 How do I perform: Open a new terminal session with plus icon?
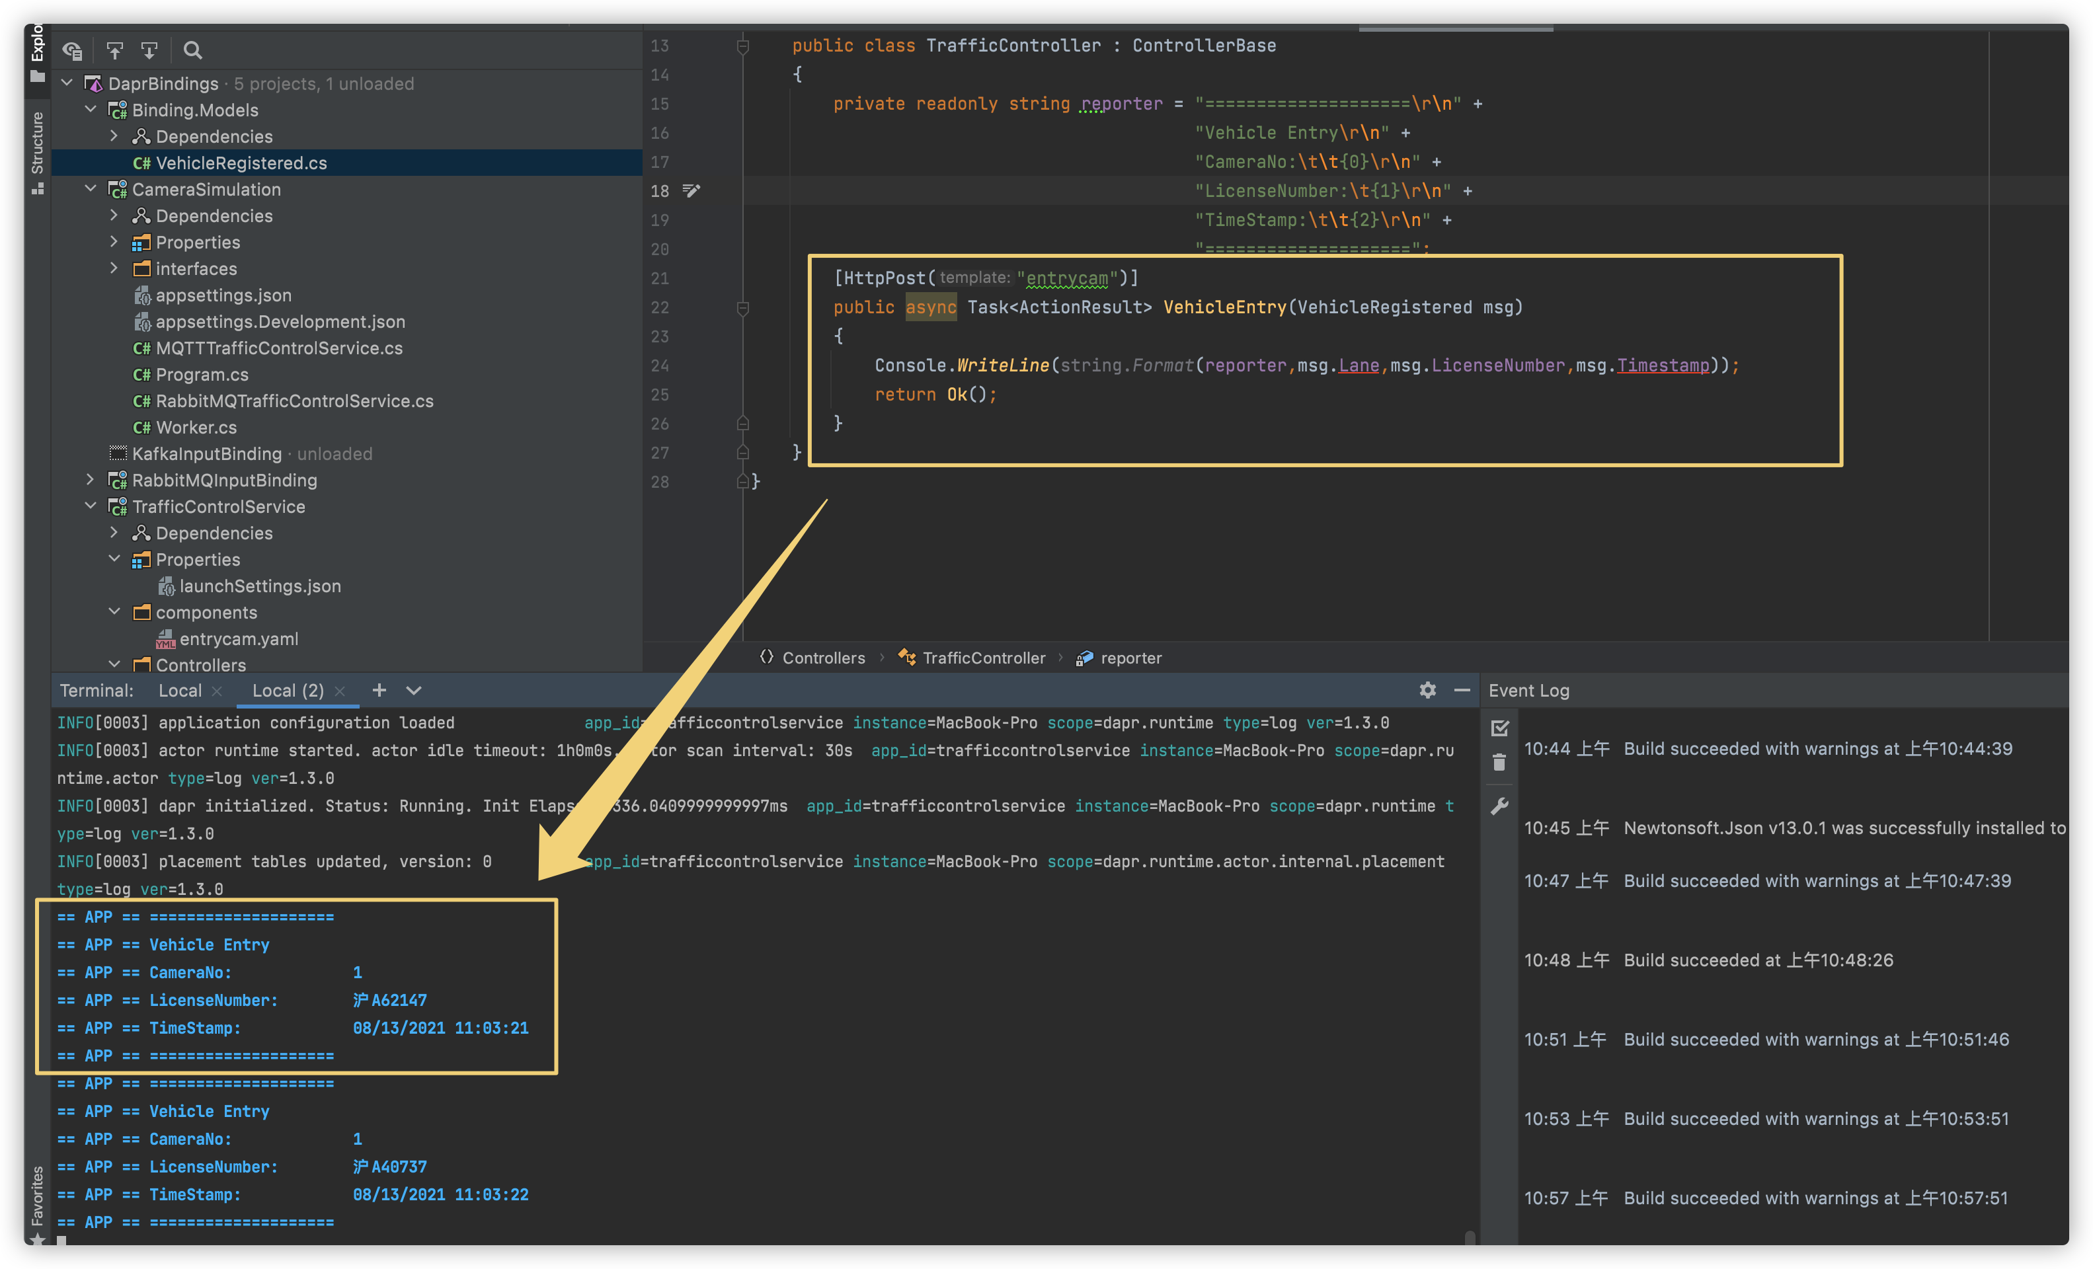pos(379,691)
